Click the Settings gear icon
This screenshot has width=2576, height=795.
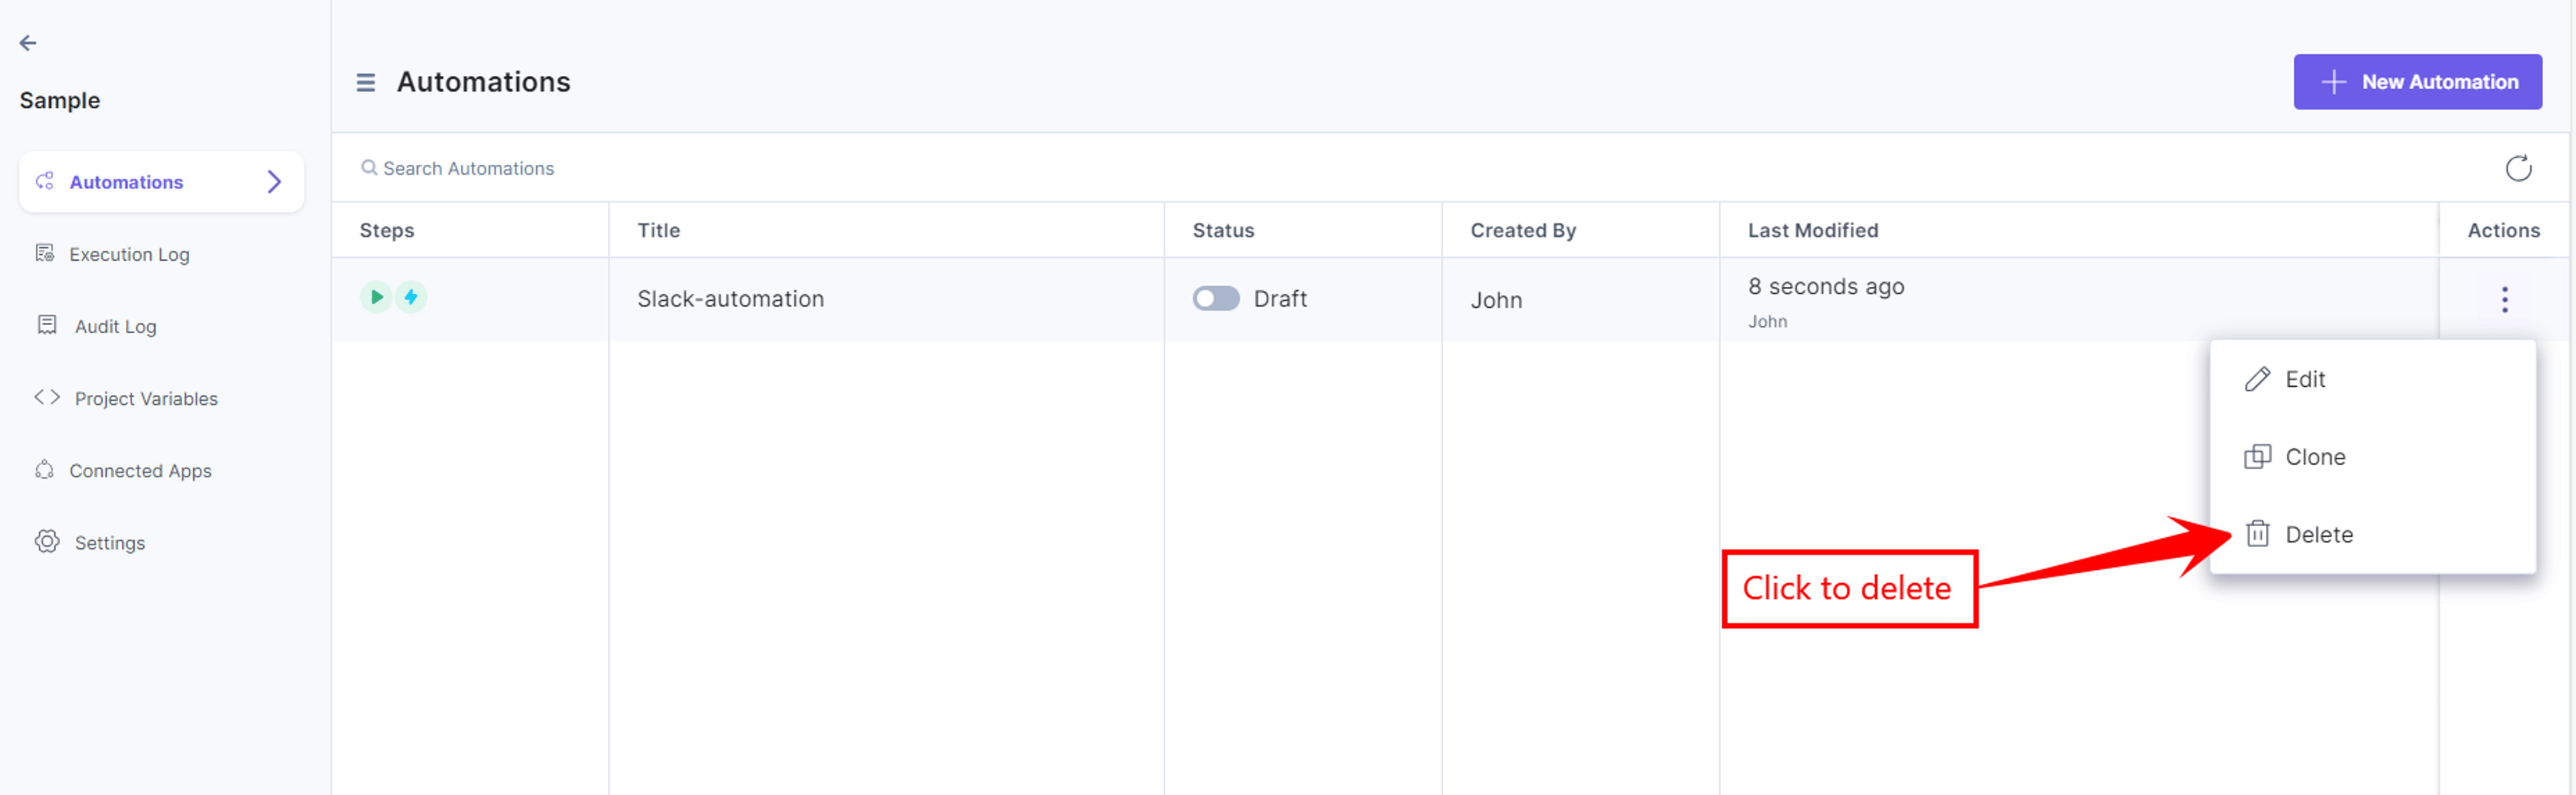pyautogui.click(x=47, y=542)
